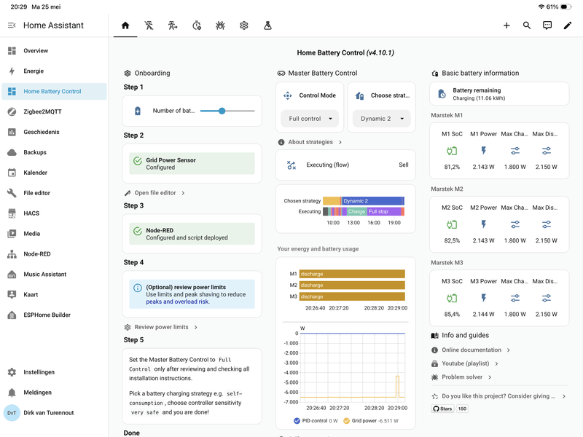583x437 pixels.
Task: Open the settings gear tab in the top bar
Action: (x=244, y=25)
